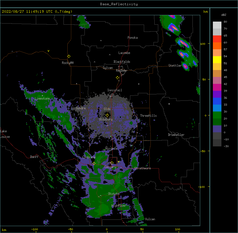Select the 0.7(deg) elevation angle text
This screenshot has width=238, height=233.
[x=64, y=12]
